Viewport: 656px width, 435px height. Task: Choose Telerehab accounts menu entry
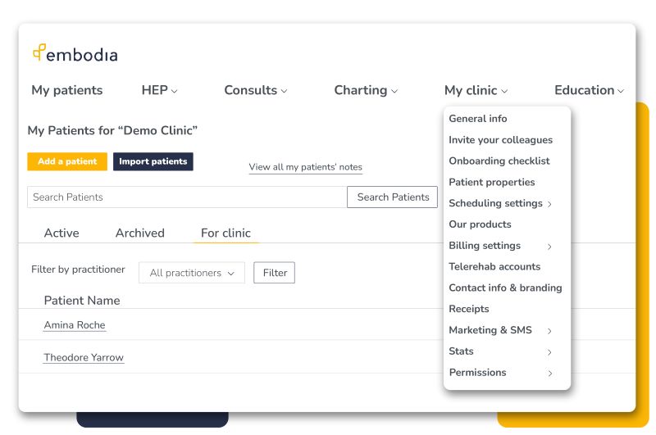click(494, 266)
